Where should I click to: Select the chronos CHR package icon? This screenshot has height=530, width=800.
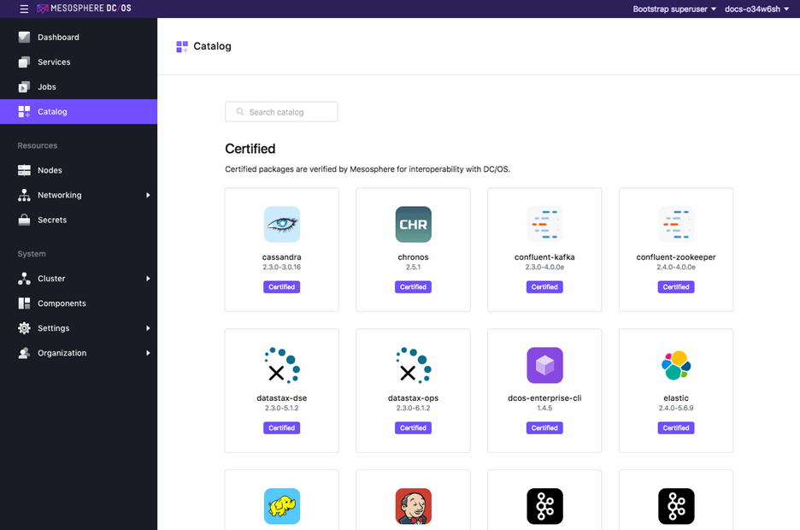point(413,225)
